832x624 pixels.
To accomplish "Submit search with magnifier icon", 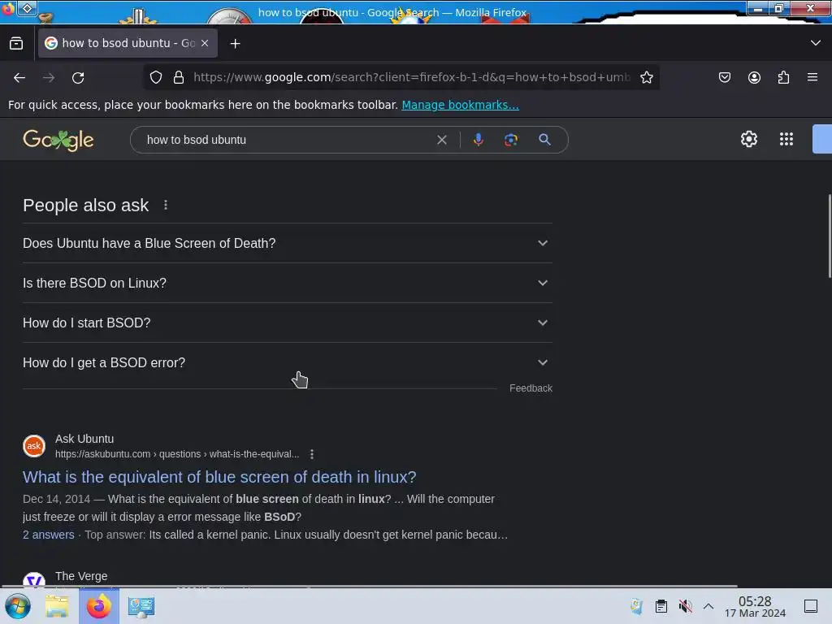I will (x=544, y=140).
